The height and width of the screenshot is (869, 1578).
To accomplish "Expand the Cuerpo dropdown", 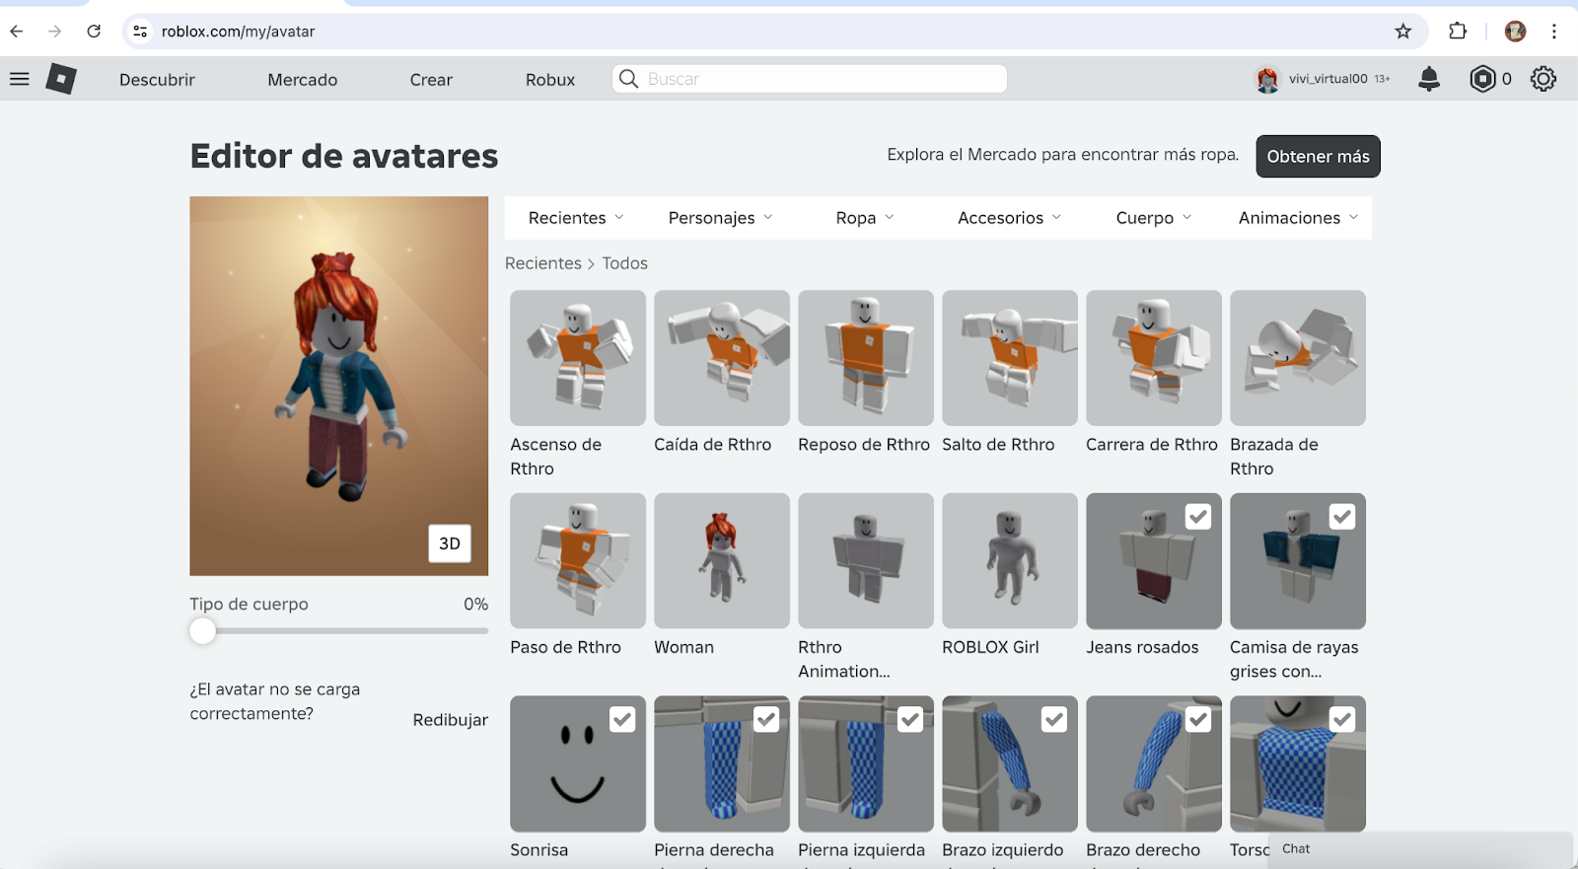I will tap(1154, 218).
